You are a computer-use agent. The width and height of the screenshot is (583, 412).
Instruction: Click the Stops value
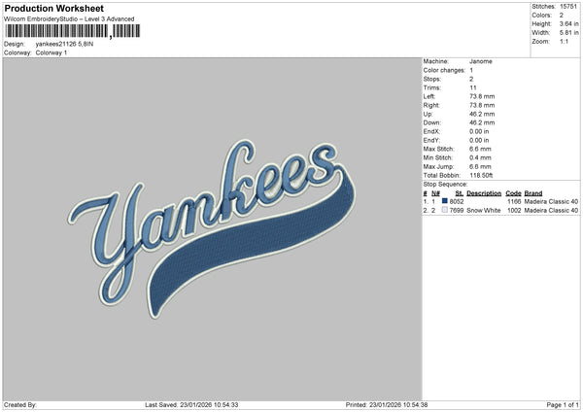pos(471,79)
